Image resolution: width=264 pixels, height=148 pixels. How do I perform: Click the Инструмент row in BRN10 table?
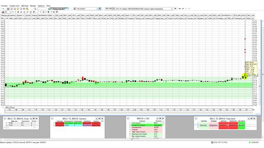point(146,123)
